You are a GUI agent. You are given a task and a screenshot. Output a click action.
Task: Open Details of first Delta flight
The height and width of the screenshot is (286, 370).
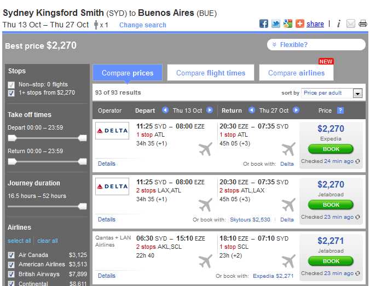coord(107,164)
